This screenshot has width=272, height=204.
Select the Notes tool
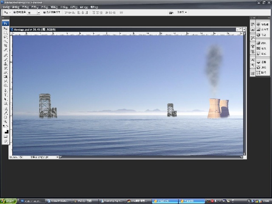coord(6,109)
